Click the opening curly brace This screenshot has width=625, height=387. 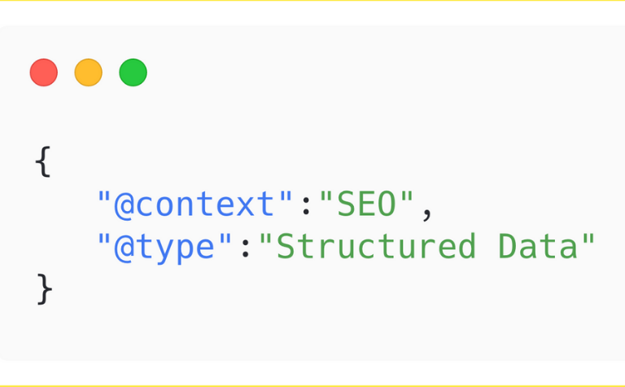[43, 161]
